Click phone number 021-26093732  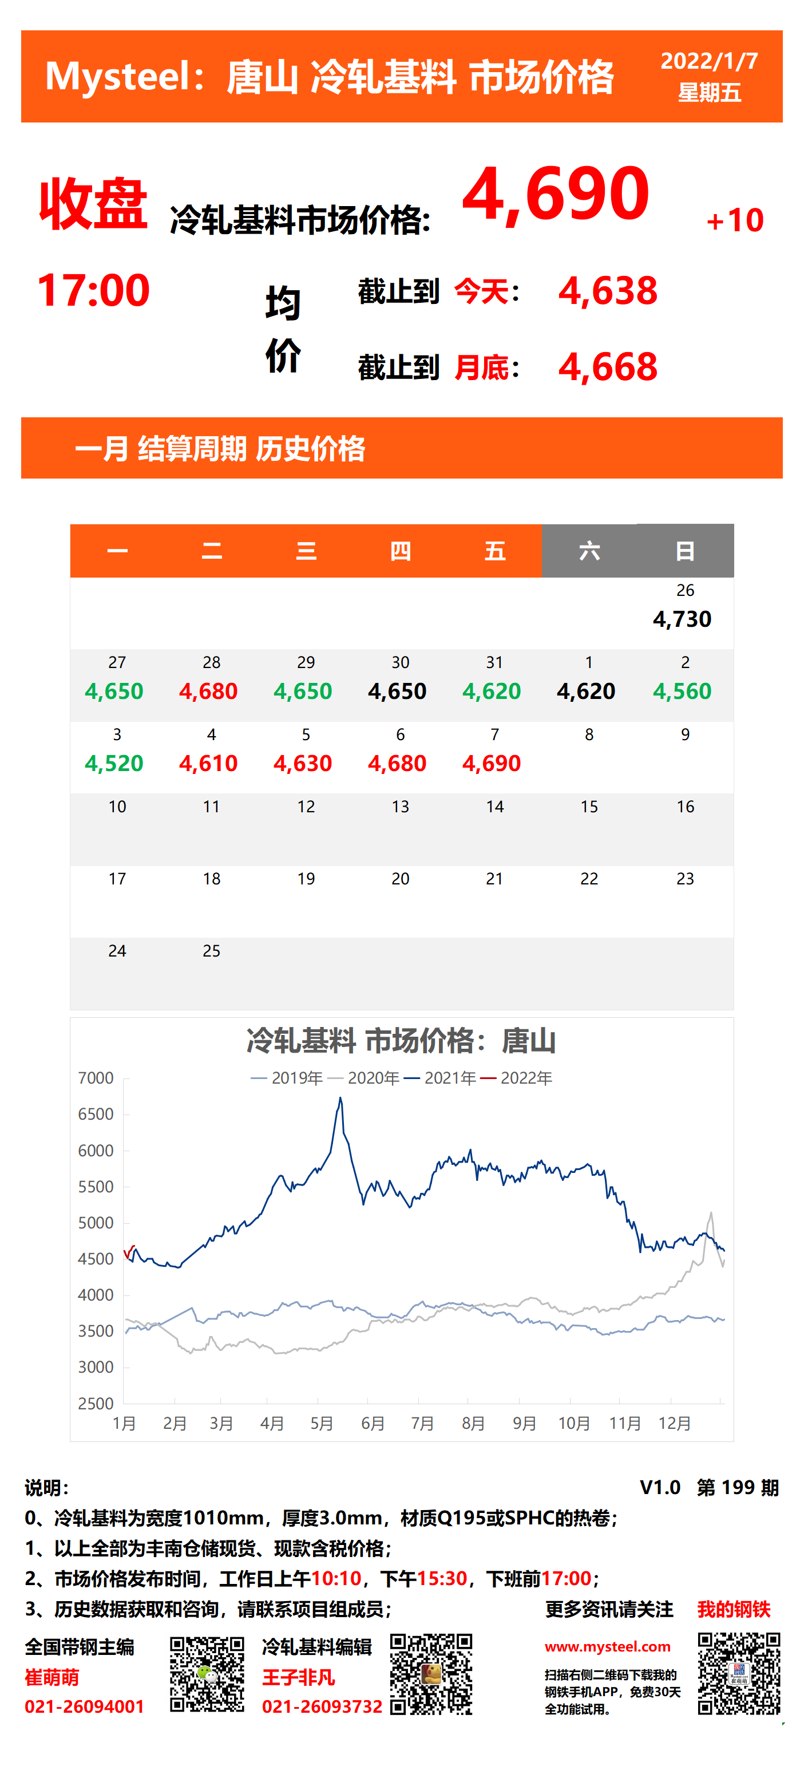pyautogui.click(x=322, y=1706)
